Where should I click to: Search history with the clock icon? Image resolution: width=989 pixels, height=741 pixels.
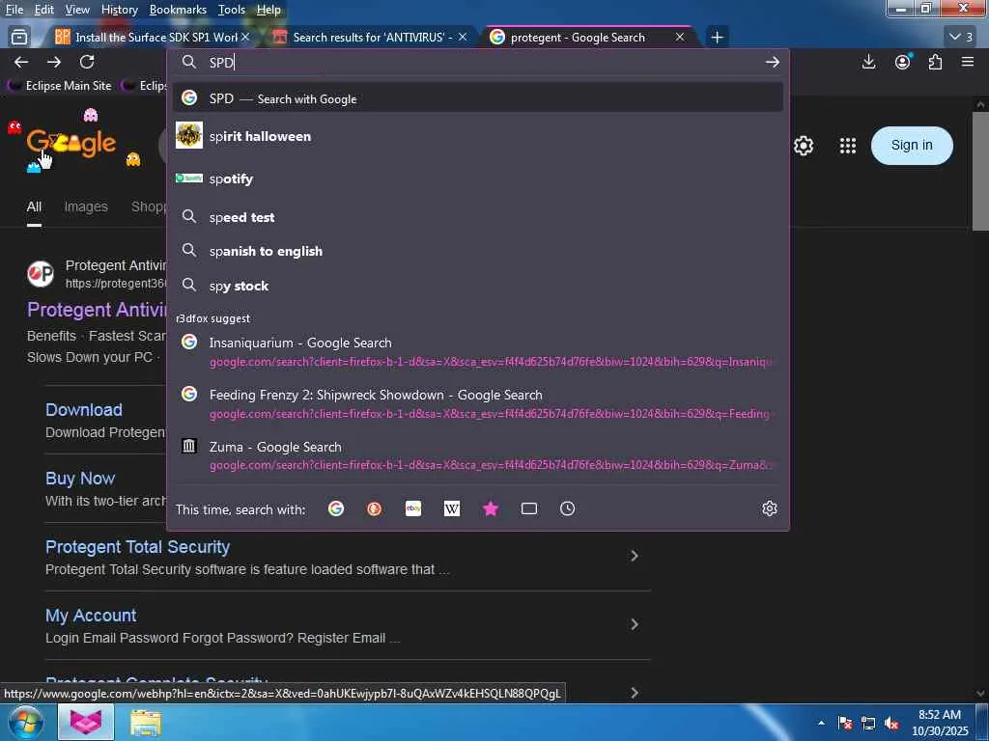568,508
